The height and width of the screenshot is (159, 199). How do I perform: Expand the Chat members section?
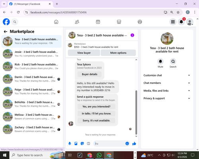[167, 83]
